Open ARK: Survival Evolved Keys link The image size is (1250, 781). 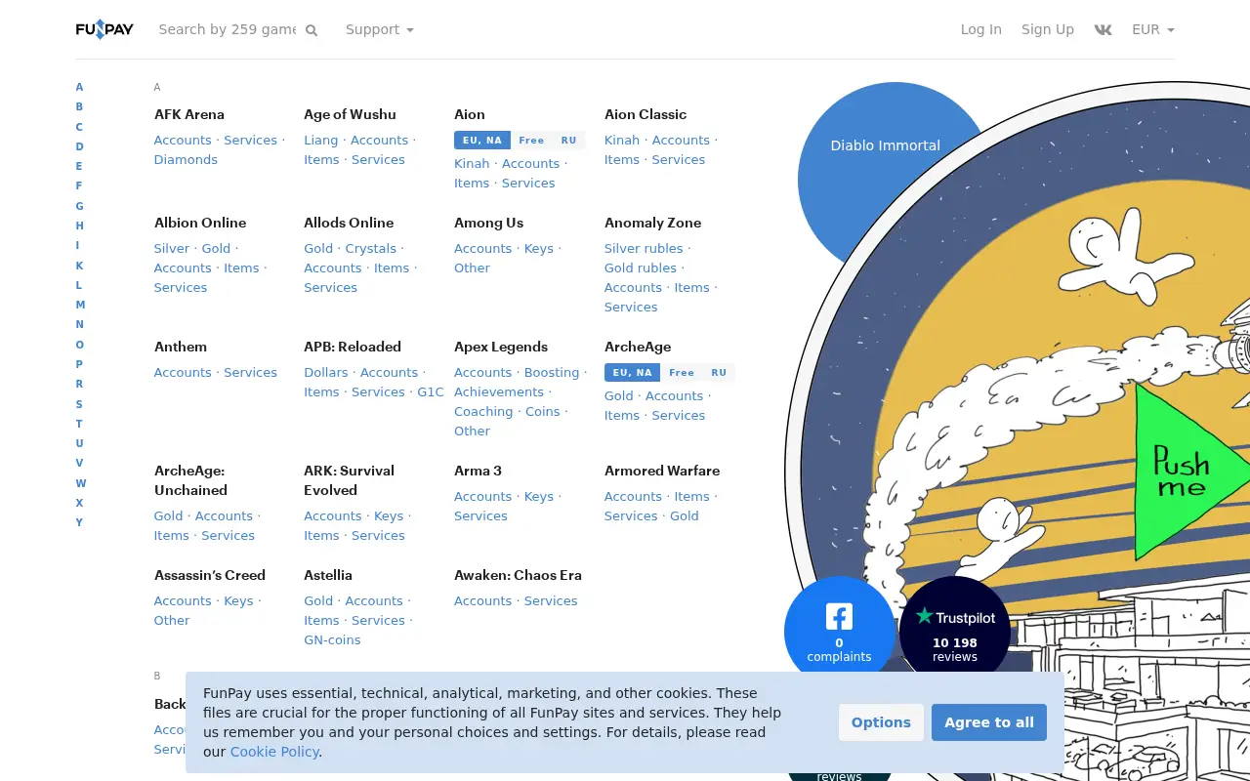[x=389, y=515]
